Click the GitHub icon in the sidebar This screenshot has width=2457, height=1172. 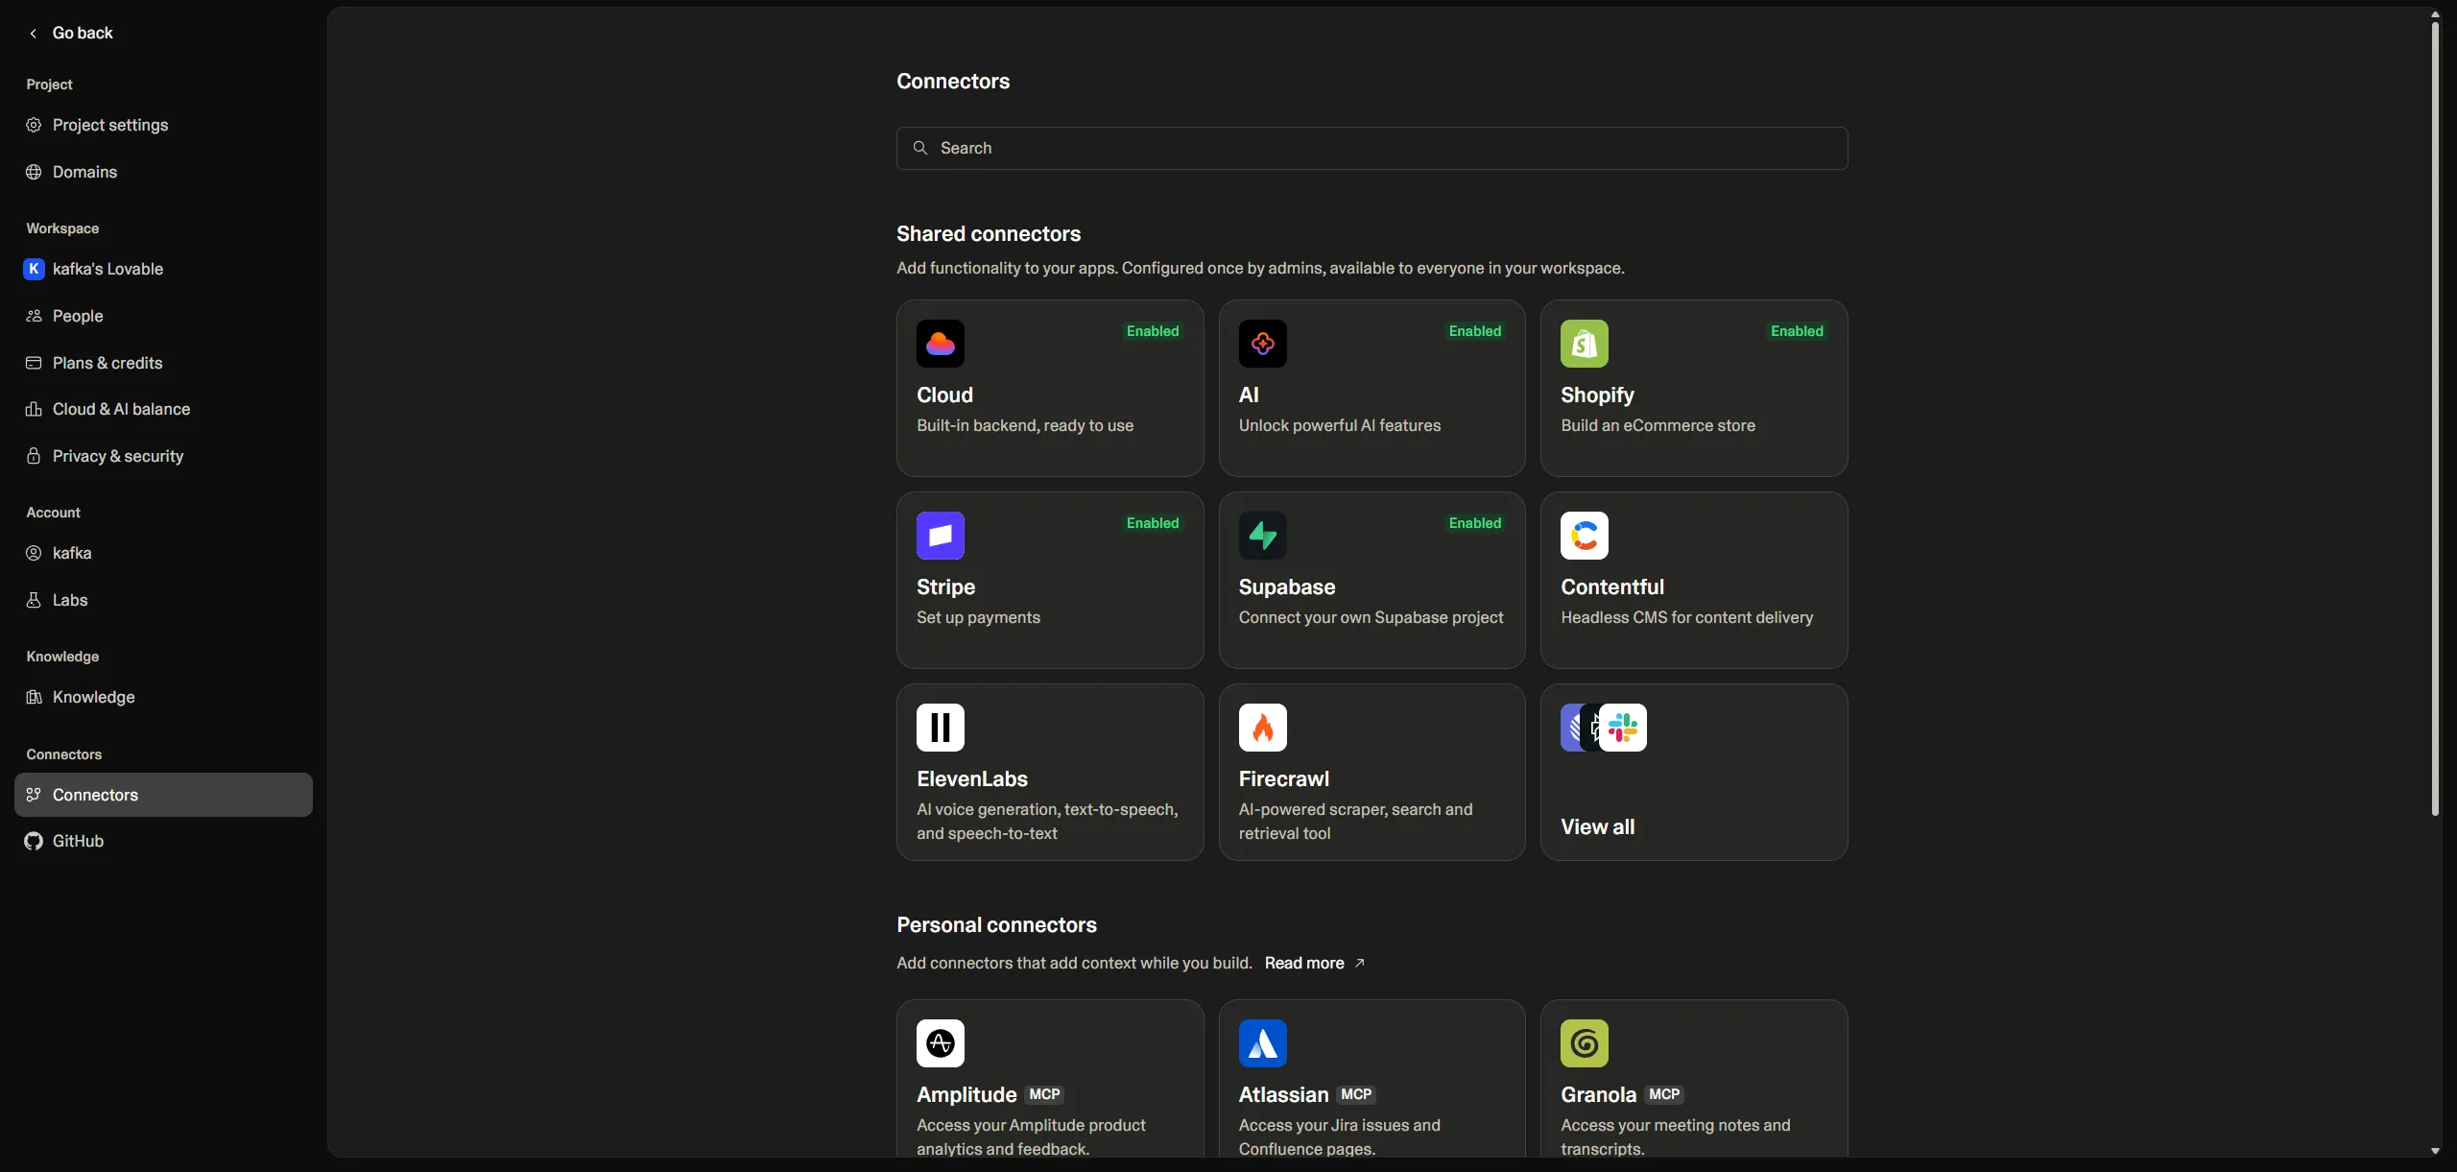[x=34, y=841]
